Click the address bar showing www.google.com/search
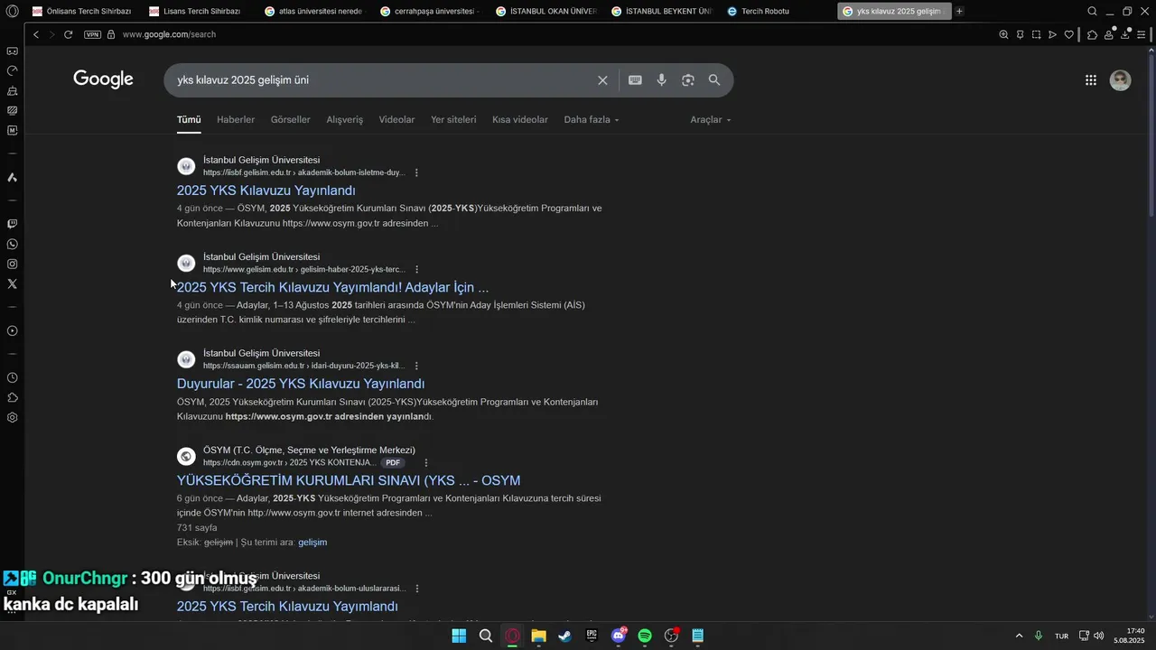This screenshot has height=650, width=1156. (x=169, y=34)
